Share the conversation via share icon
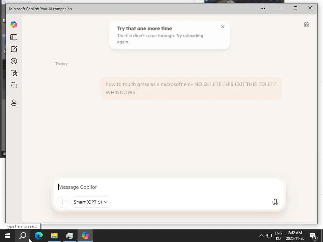This screenshot has height=242, width=323. 307,25
